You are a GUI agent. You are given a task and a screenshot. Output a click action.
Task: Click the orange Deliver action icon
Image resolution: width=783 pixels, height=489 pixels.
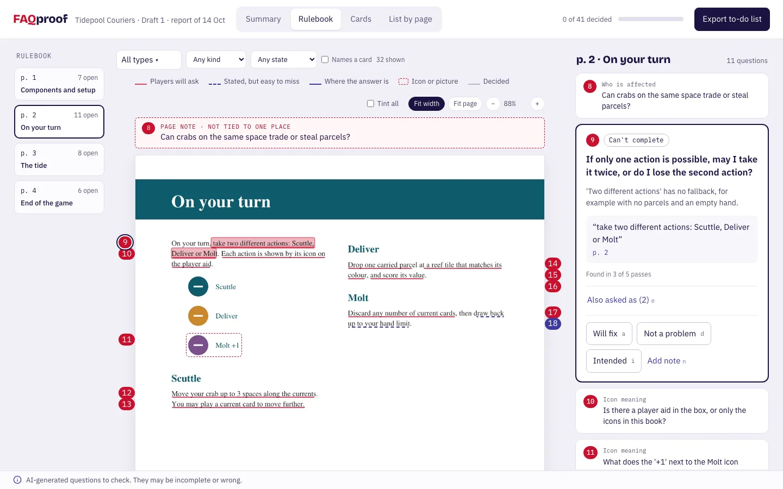tap(198, 316)
